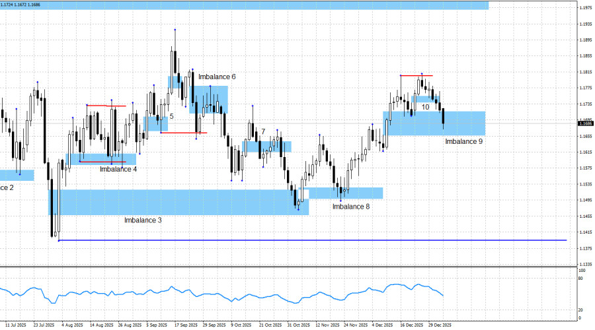Click the 1.1815 price level on axis
Image resolution: width=595 pixels, height=330 pixels.
pos(584,72)
